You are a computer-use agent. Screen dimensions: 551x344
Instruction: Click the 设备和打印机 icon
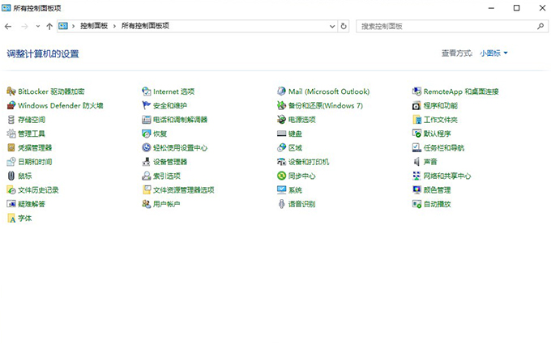[281, 162]
